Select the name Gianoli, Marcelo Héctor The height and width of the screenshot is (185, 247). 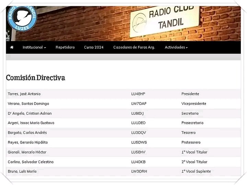(27, 152)
